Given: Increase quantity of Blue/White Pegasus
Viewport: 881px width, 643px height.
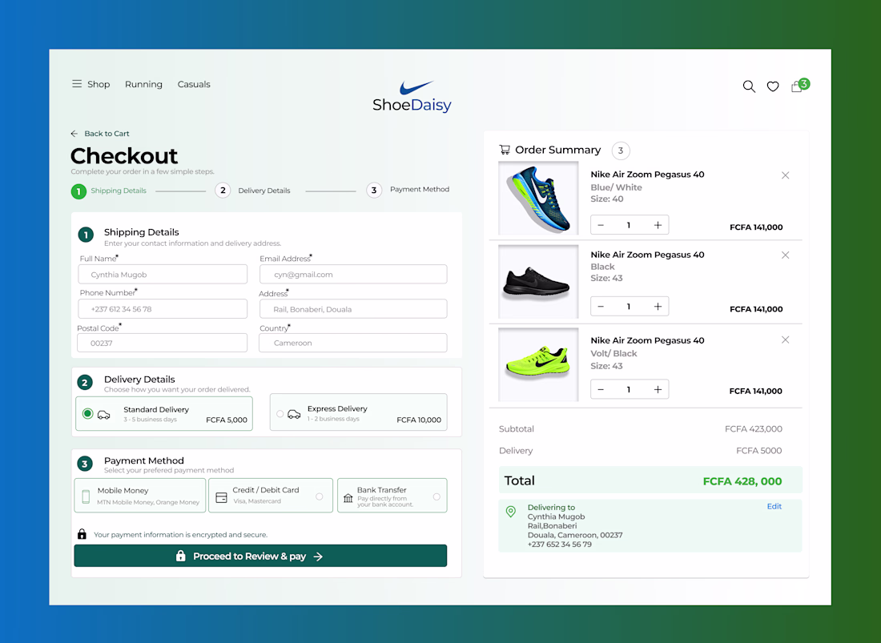Looking at the screenshot, I should tap(658, 225).
